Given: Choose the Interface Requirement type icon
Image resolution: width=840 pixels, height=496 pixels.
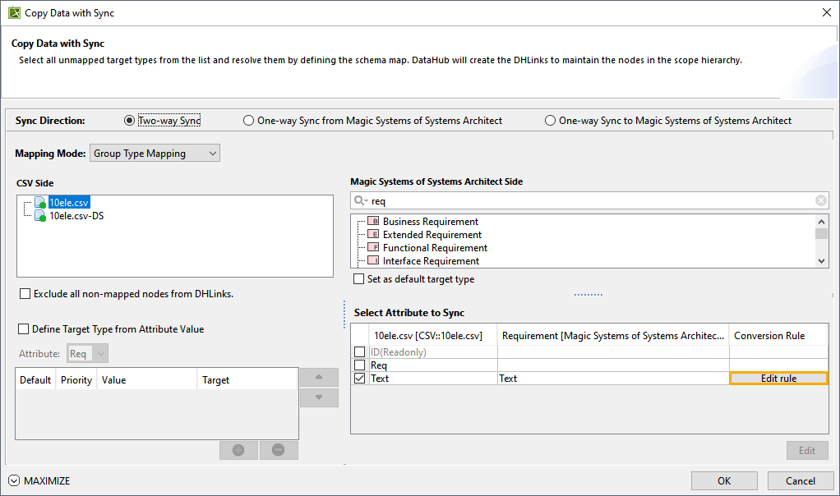Looking at the screenshot, I should click(372, 261).
